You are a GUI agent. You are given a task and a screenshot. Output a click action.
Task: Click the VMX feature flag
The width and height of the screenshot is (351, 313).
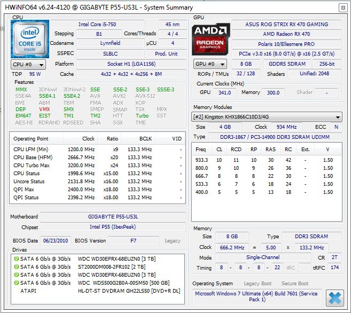(x=44, y=109)
